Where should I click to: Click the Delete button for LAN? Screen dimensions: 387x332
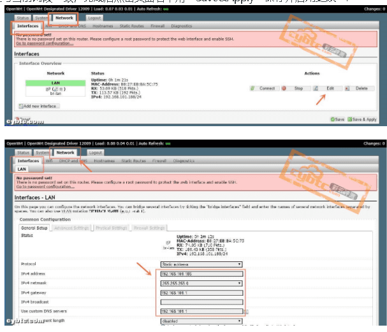click(360, 89)
